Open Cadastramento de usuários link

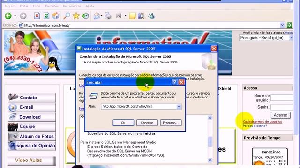pyautogui.click(x=262, y=121)
